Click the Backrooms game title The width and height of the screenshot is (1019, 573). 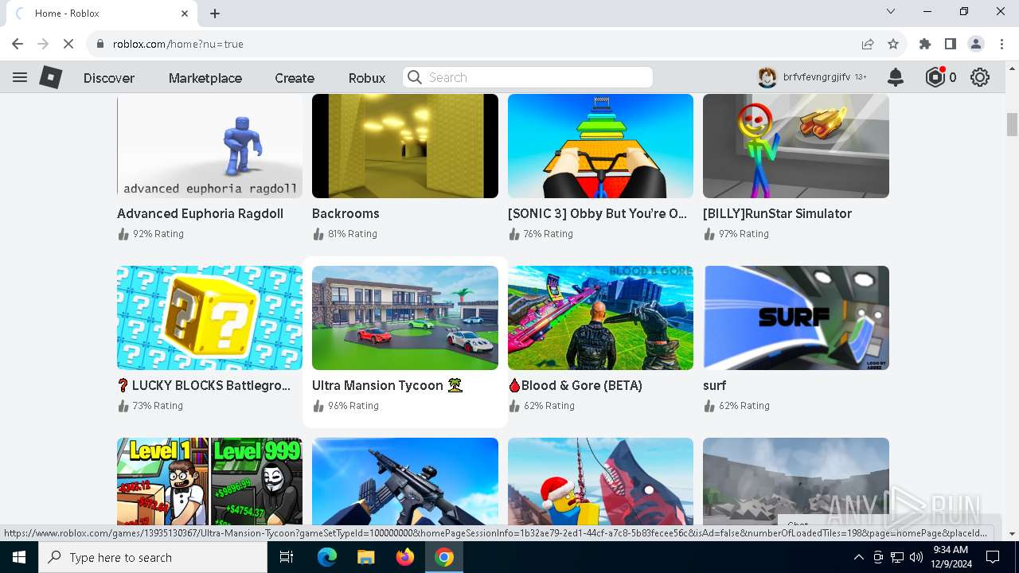pyautogui.click(x=346, y=213)
